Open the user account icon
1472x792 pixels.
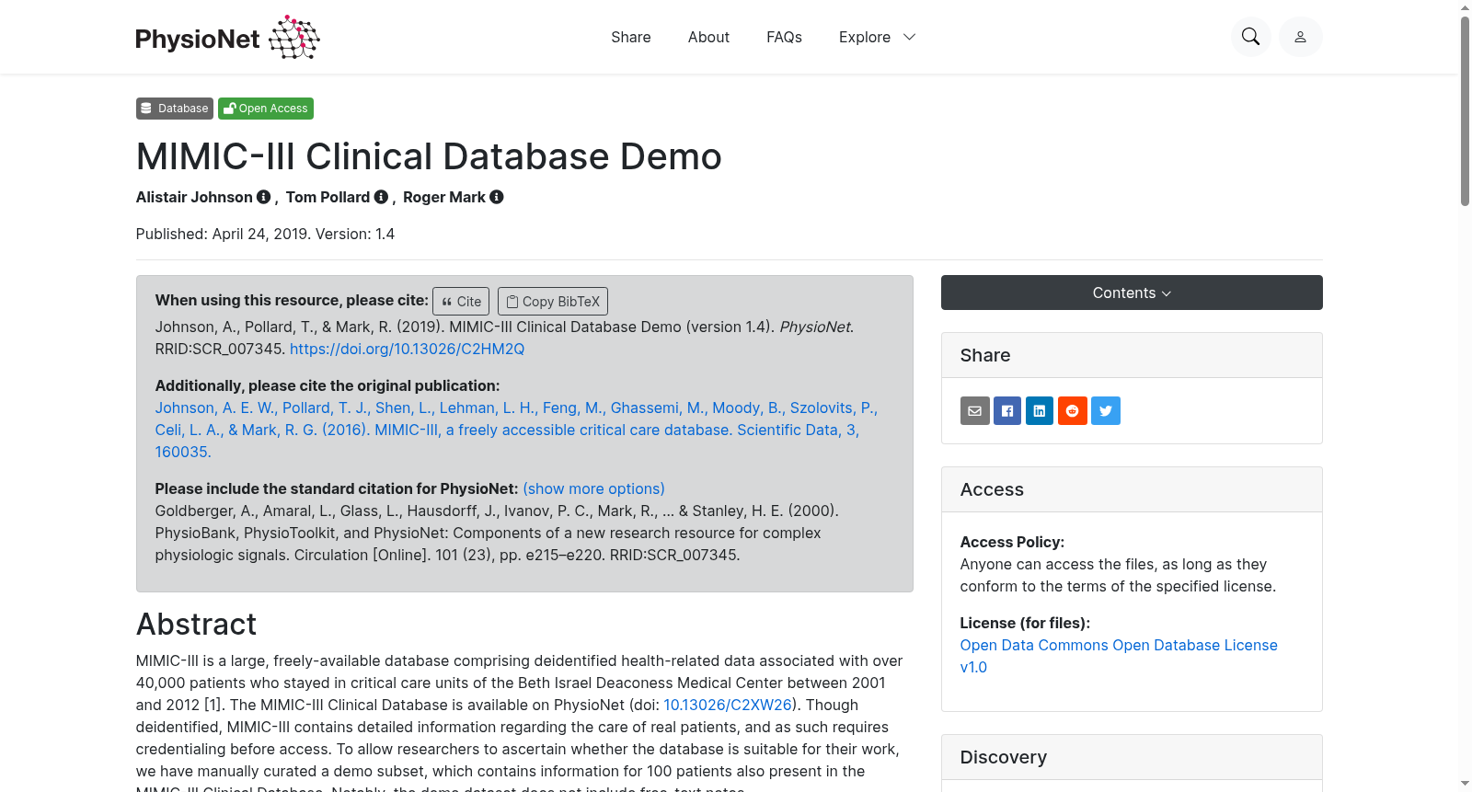pos(1300,37)
